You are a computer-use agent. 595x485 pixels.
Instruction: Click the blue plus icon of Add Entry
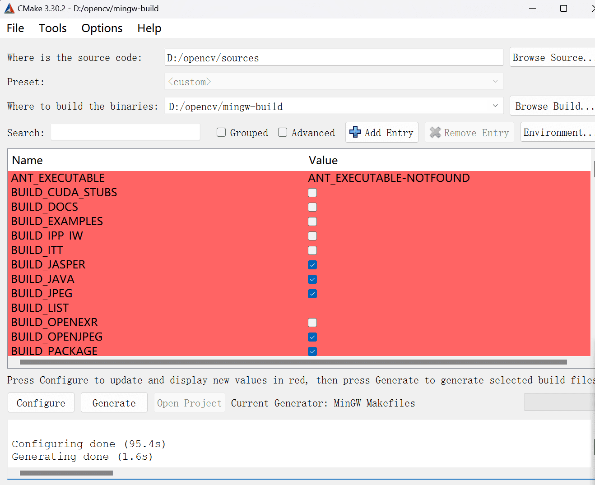pyautogui.click(x=355, y=132)
